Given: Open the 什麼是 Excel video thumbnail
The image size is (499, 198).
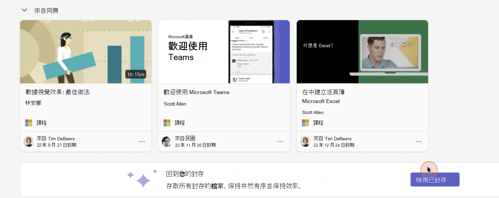Looking at the screenshot, I should click(362, 52).
